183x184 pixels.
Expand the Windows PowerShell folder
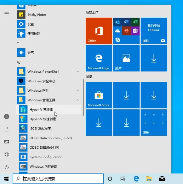tap(49, 72)
